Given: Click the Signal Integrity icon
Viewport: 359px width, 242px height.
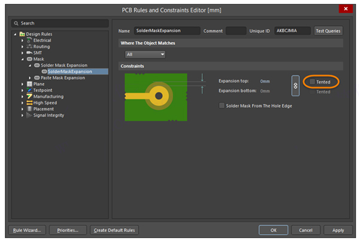Looking at the screenshot, I should pyautogui.click(x=29, y=115).
